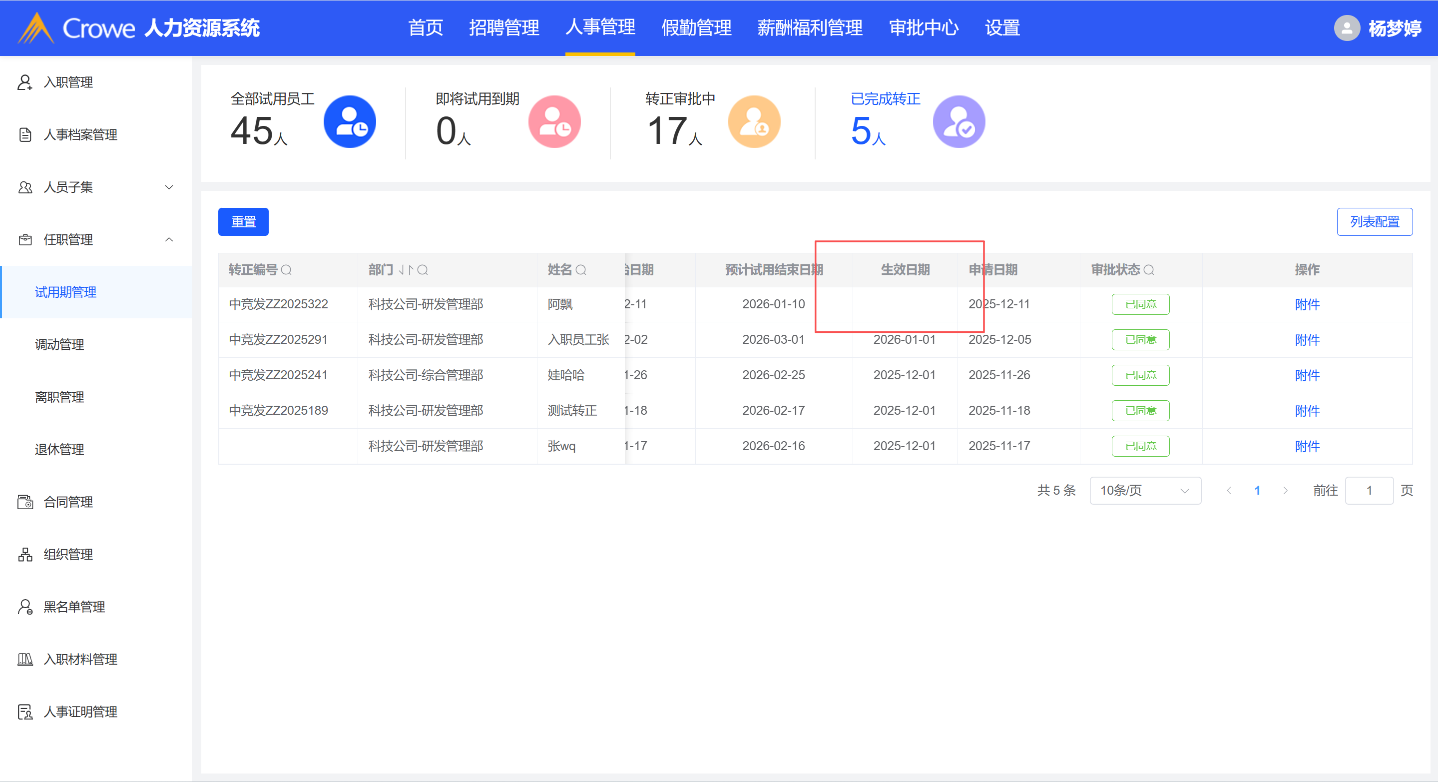The height and width of the screenshot is (782, 1438).
Task: Click the purple 已完成转正 circle icon
Action: pyautogui.click(x=959, y=121)
